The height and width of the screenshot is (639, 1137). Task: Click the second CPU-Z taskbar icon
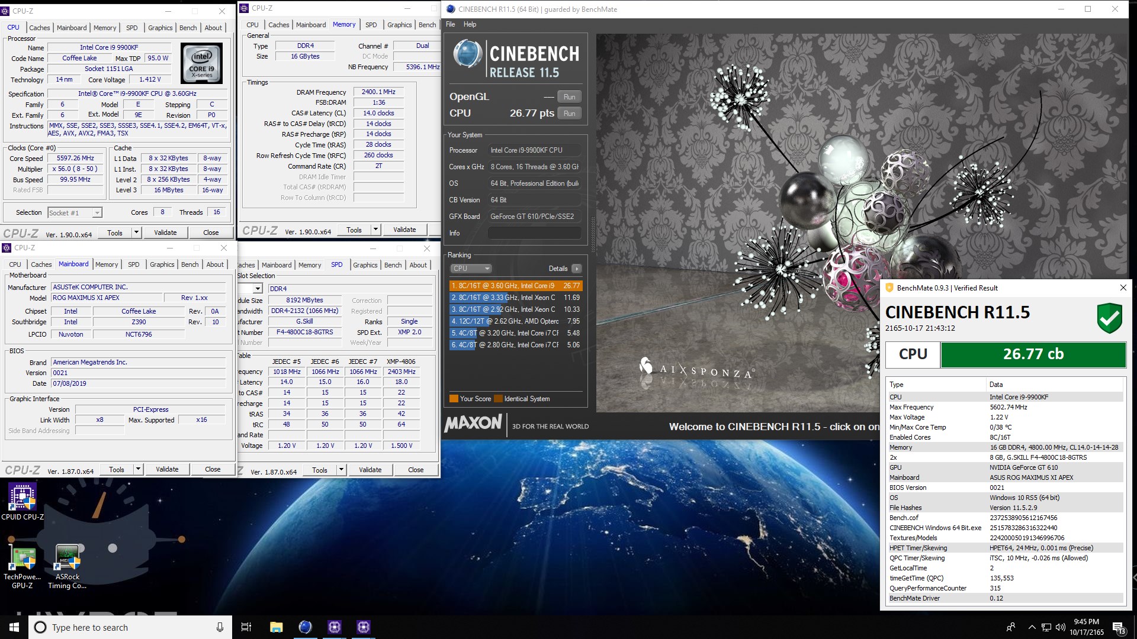(x=364, y=627)
